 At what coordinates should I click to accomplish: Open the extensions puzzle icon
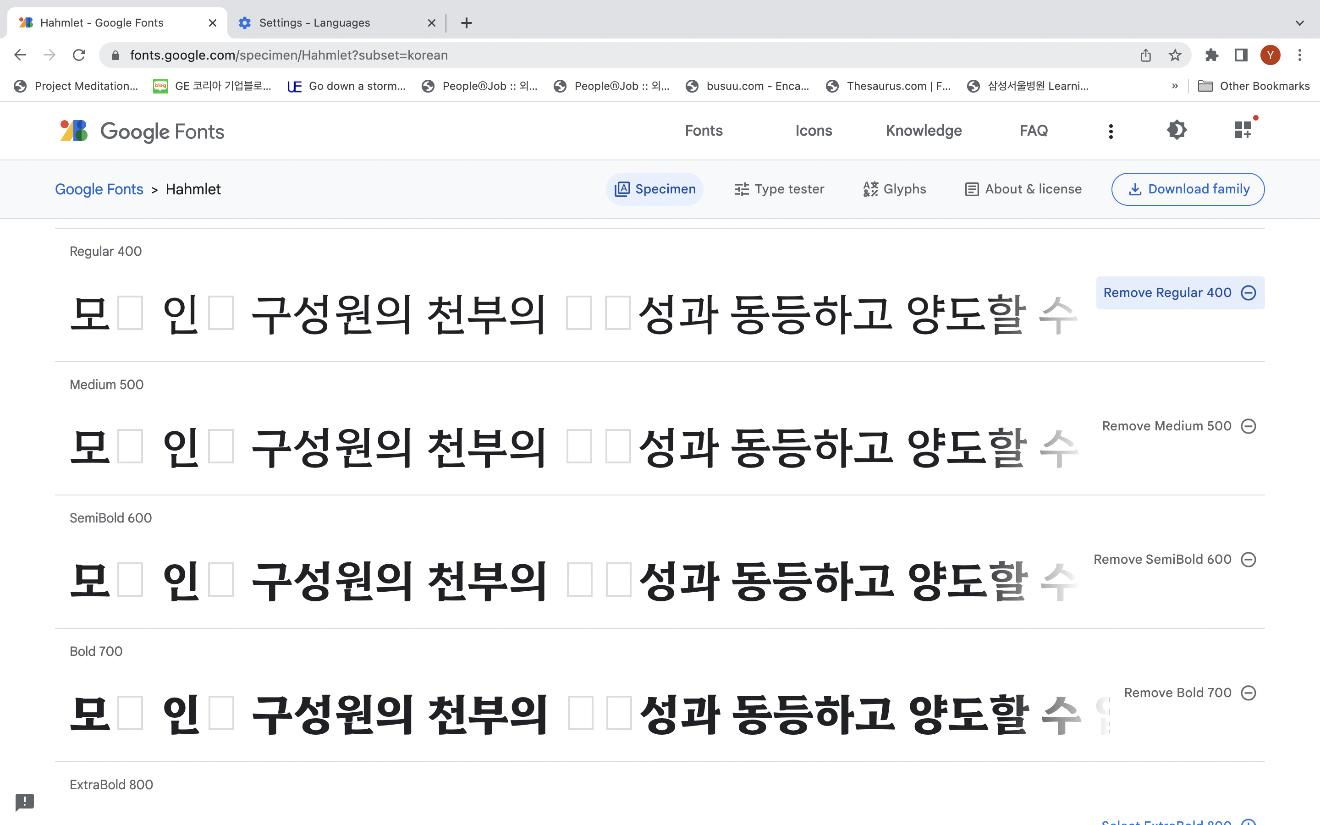point(1211,55)
